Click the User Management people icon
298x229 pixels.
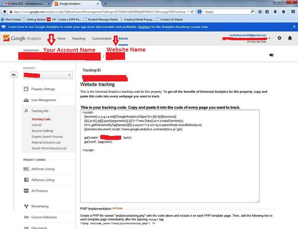pyautogui.click(x=26, y=100)
